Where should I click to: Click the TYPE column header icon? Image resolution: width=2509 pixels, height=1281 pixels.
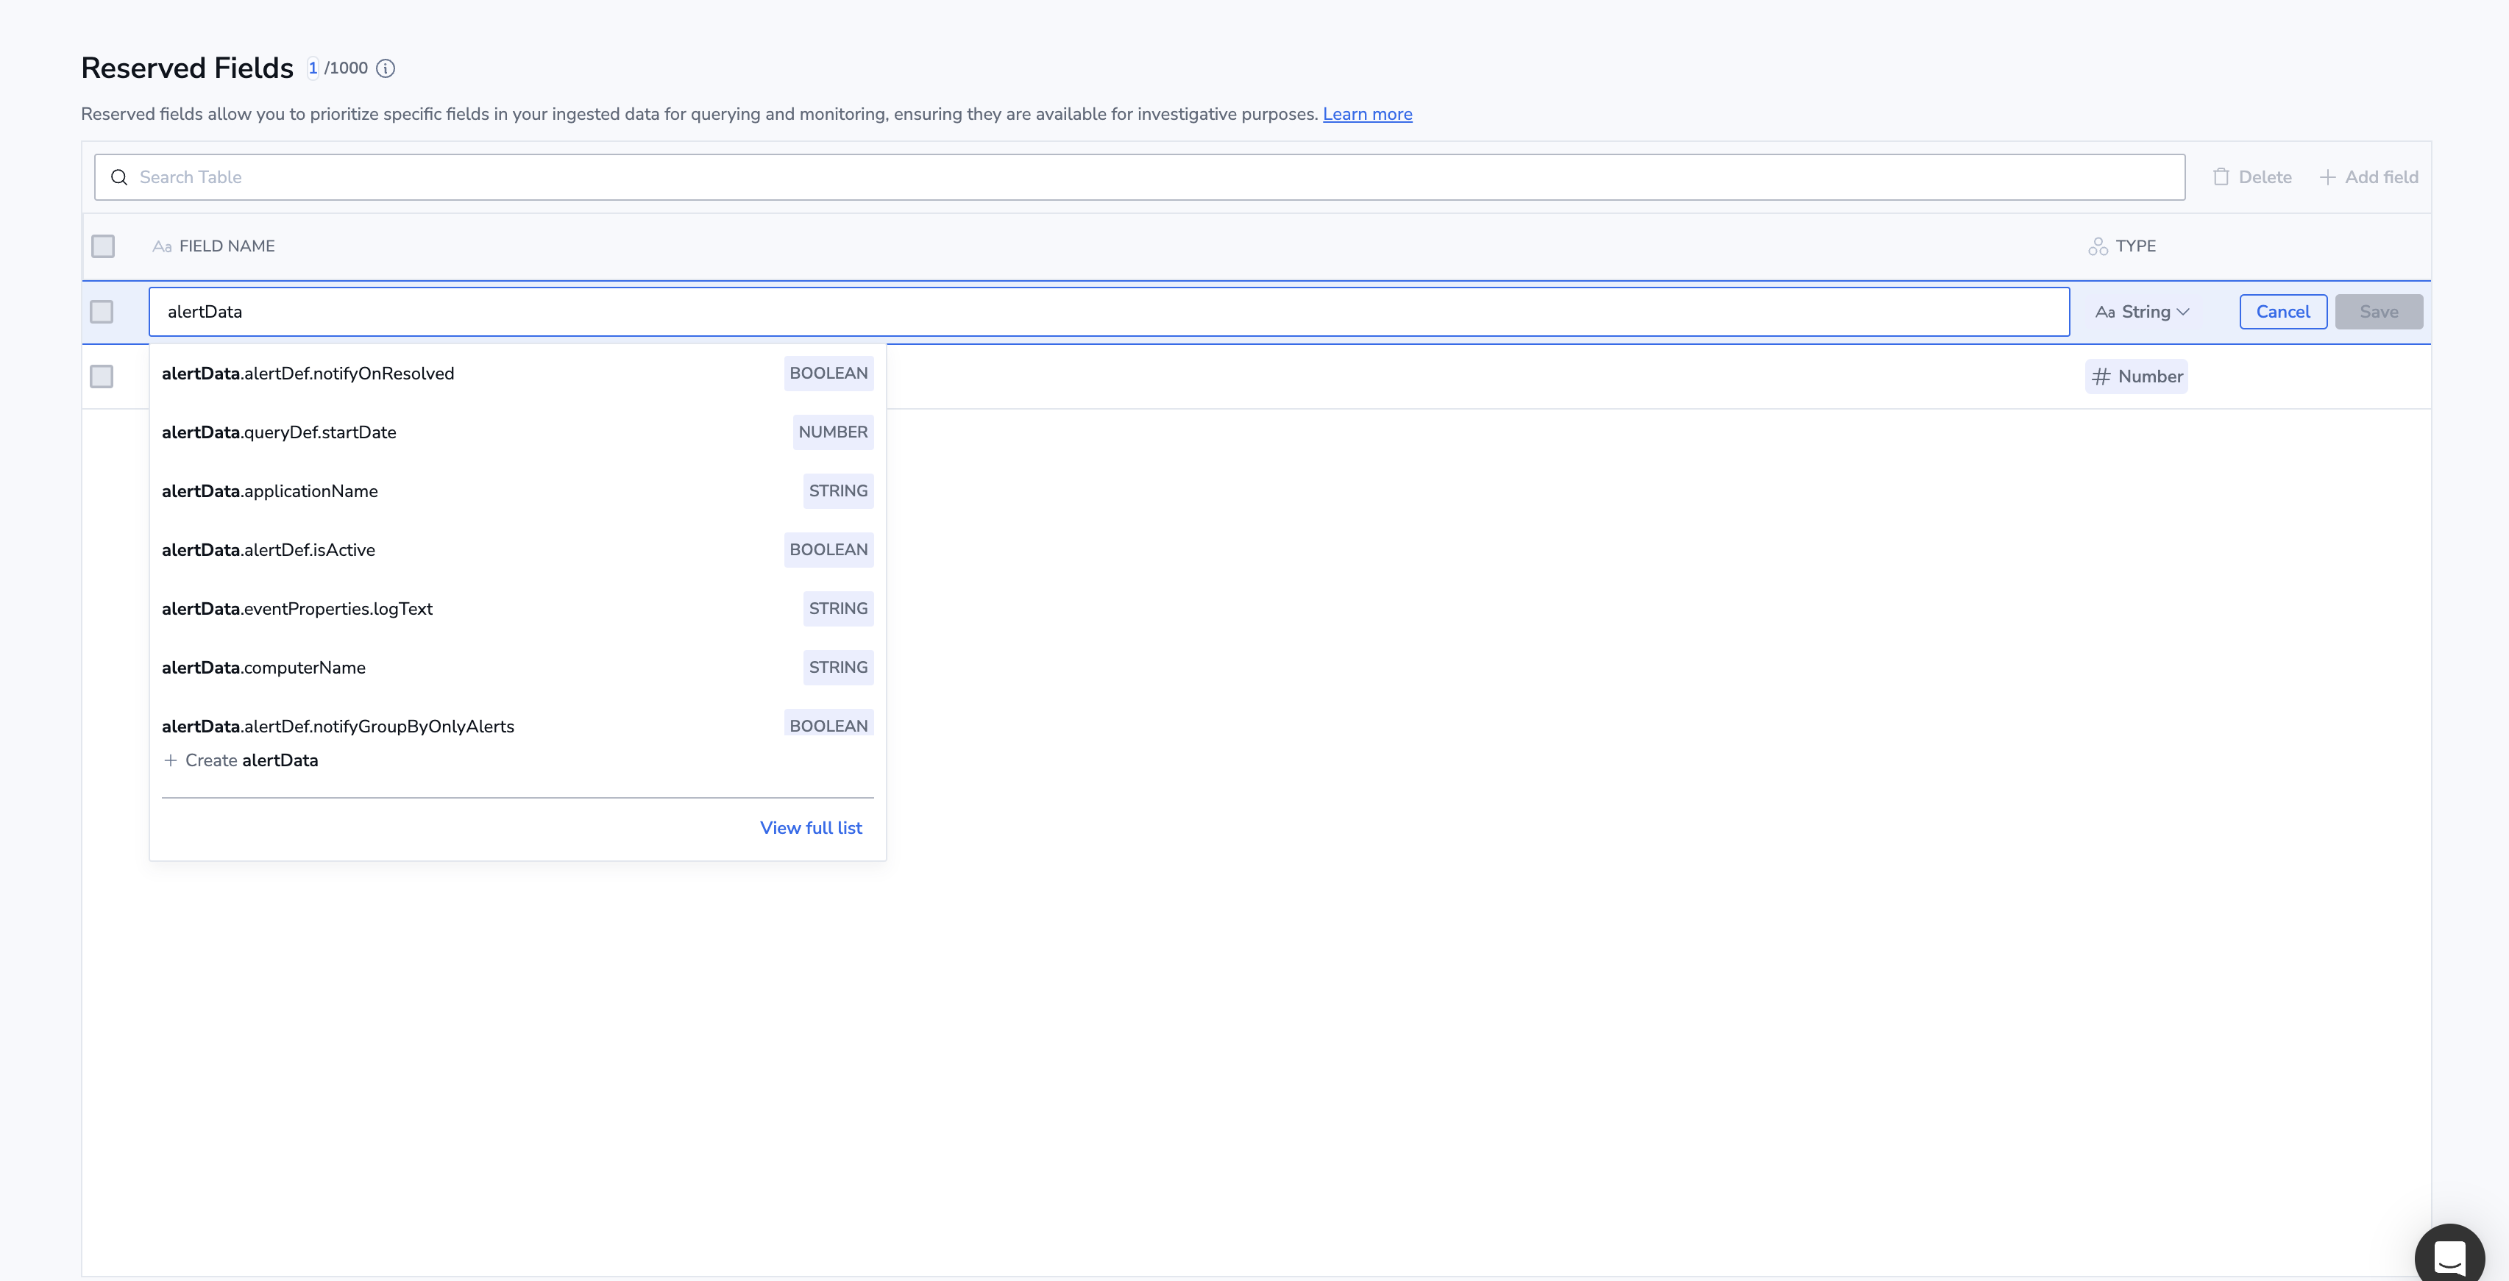click(2098, 246)
